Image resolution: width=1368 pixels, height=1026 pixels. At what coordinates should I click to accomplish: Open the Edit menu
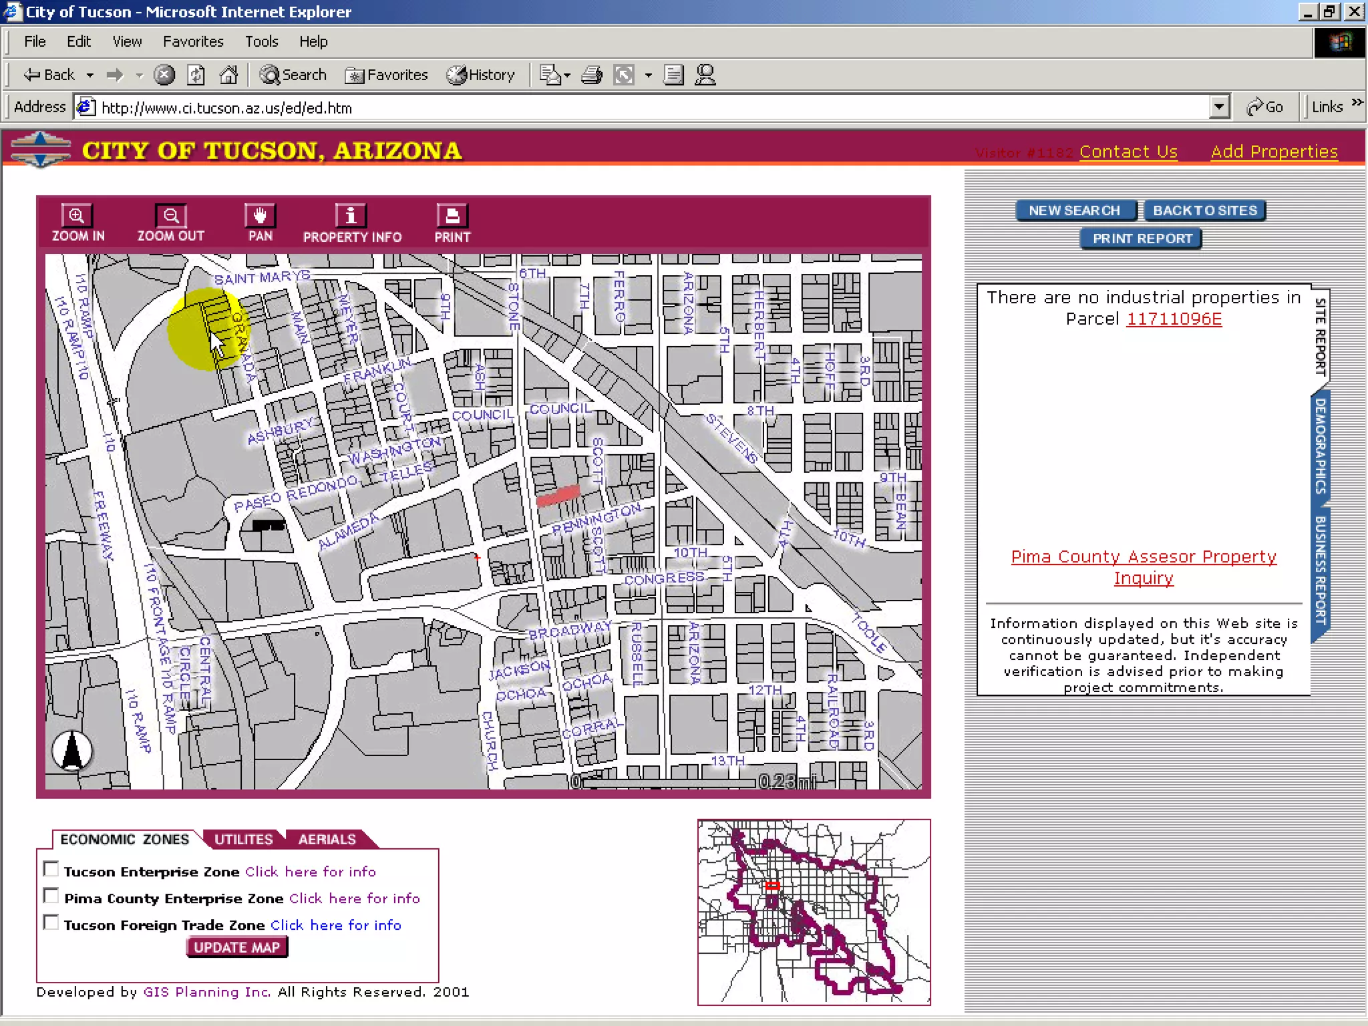[79, 41]
